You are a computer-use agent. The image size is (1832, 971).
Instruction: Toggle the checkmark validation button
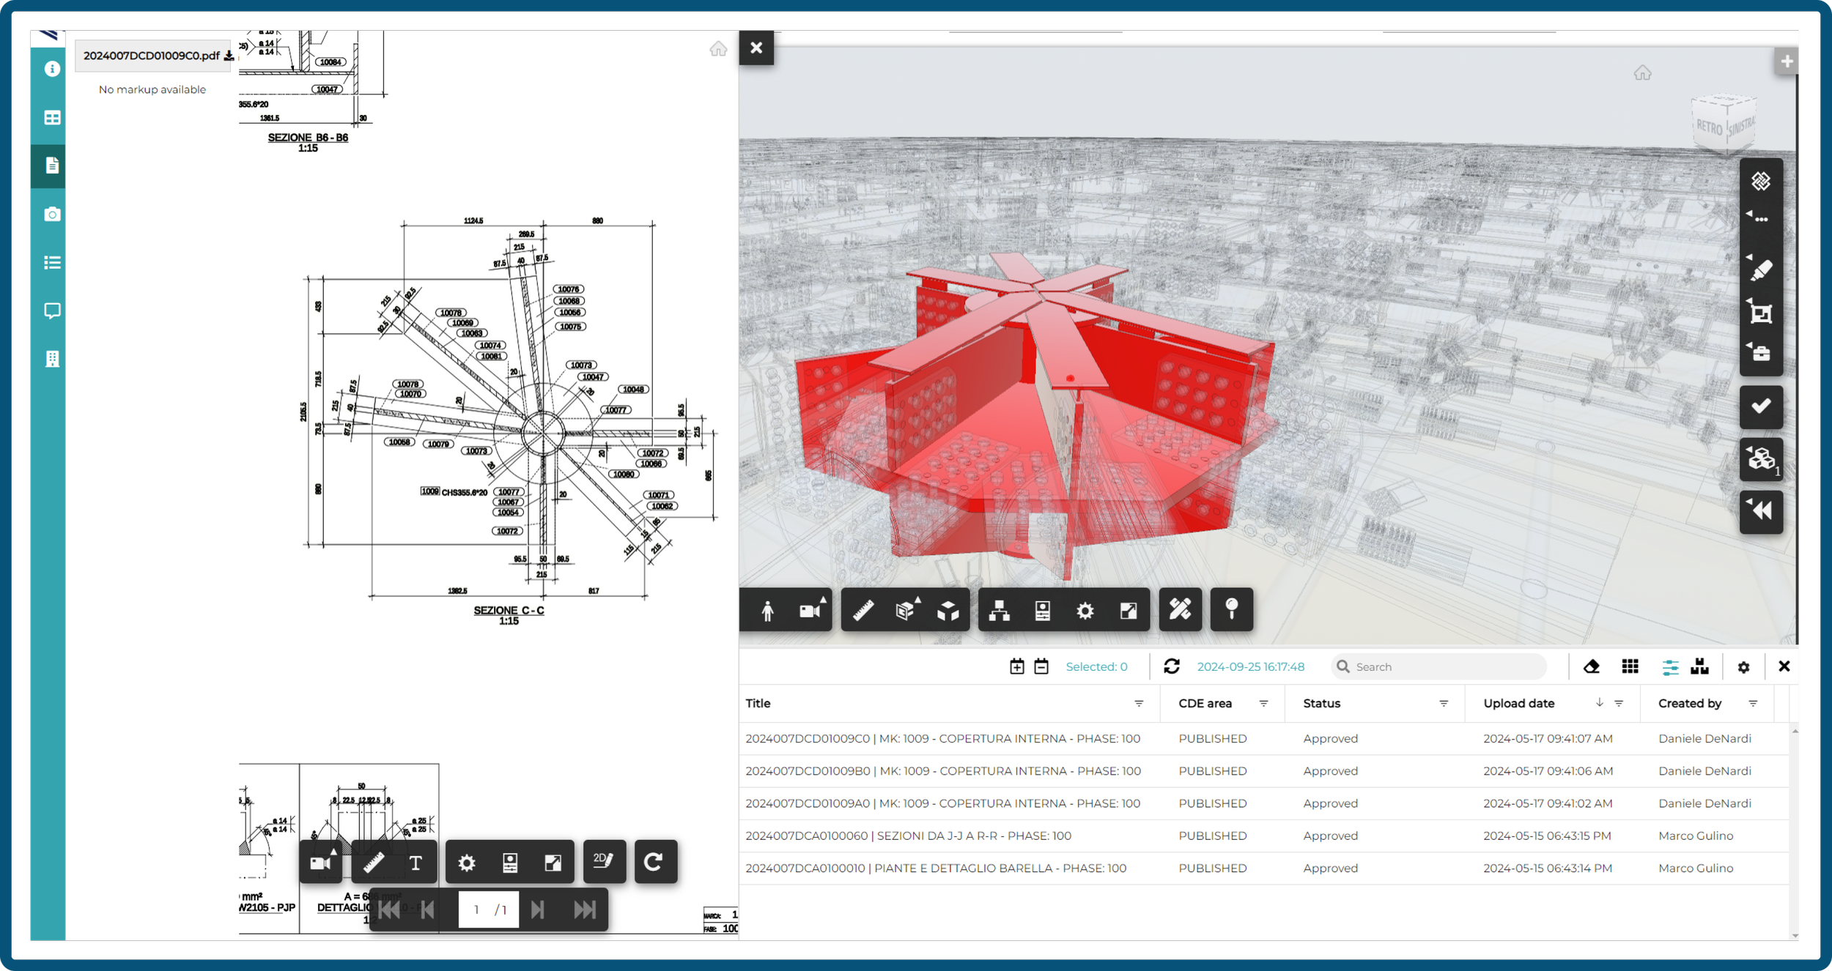click(x=1761, y=406)
